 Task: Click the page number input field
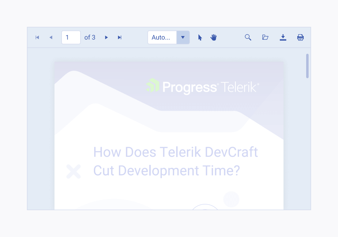[71, 38]
